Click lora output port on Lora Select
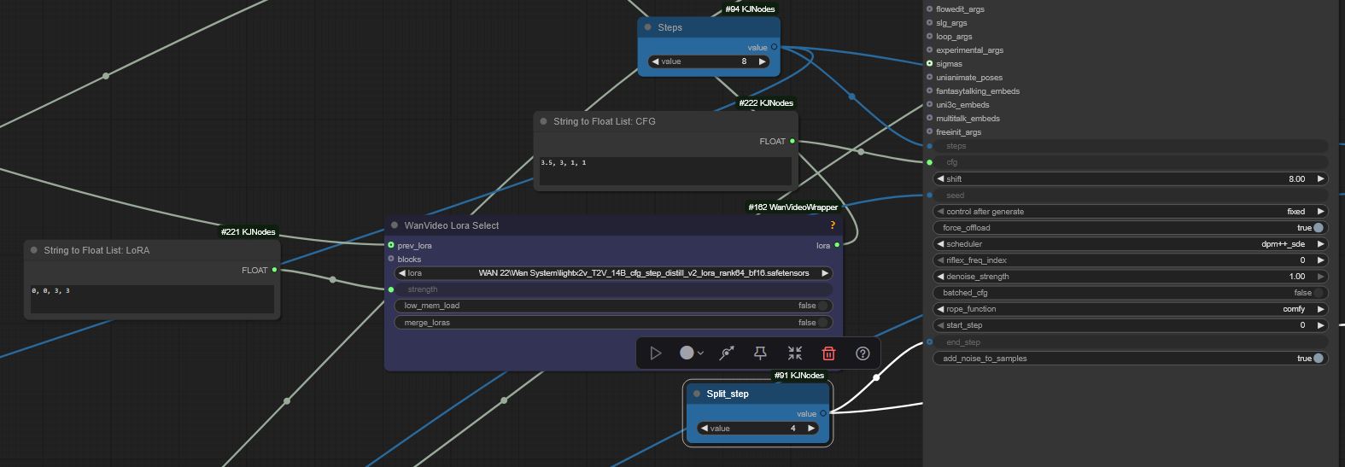Screen dimensions: 1345x467 coord(837,245)
